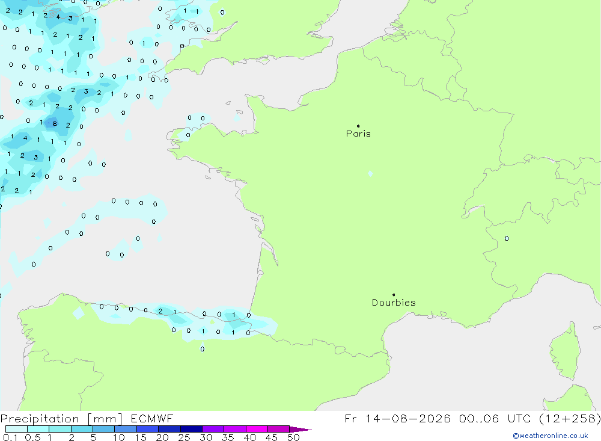Viewport: 601px width, 441px height.
Task: Click the '(12+258)' forecast run text
Action: [570, 419]
